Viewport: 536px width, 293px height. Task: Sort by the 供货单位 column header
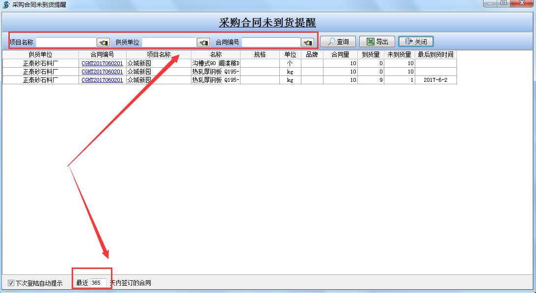pyautogui.click(x=40, y=54)
